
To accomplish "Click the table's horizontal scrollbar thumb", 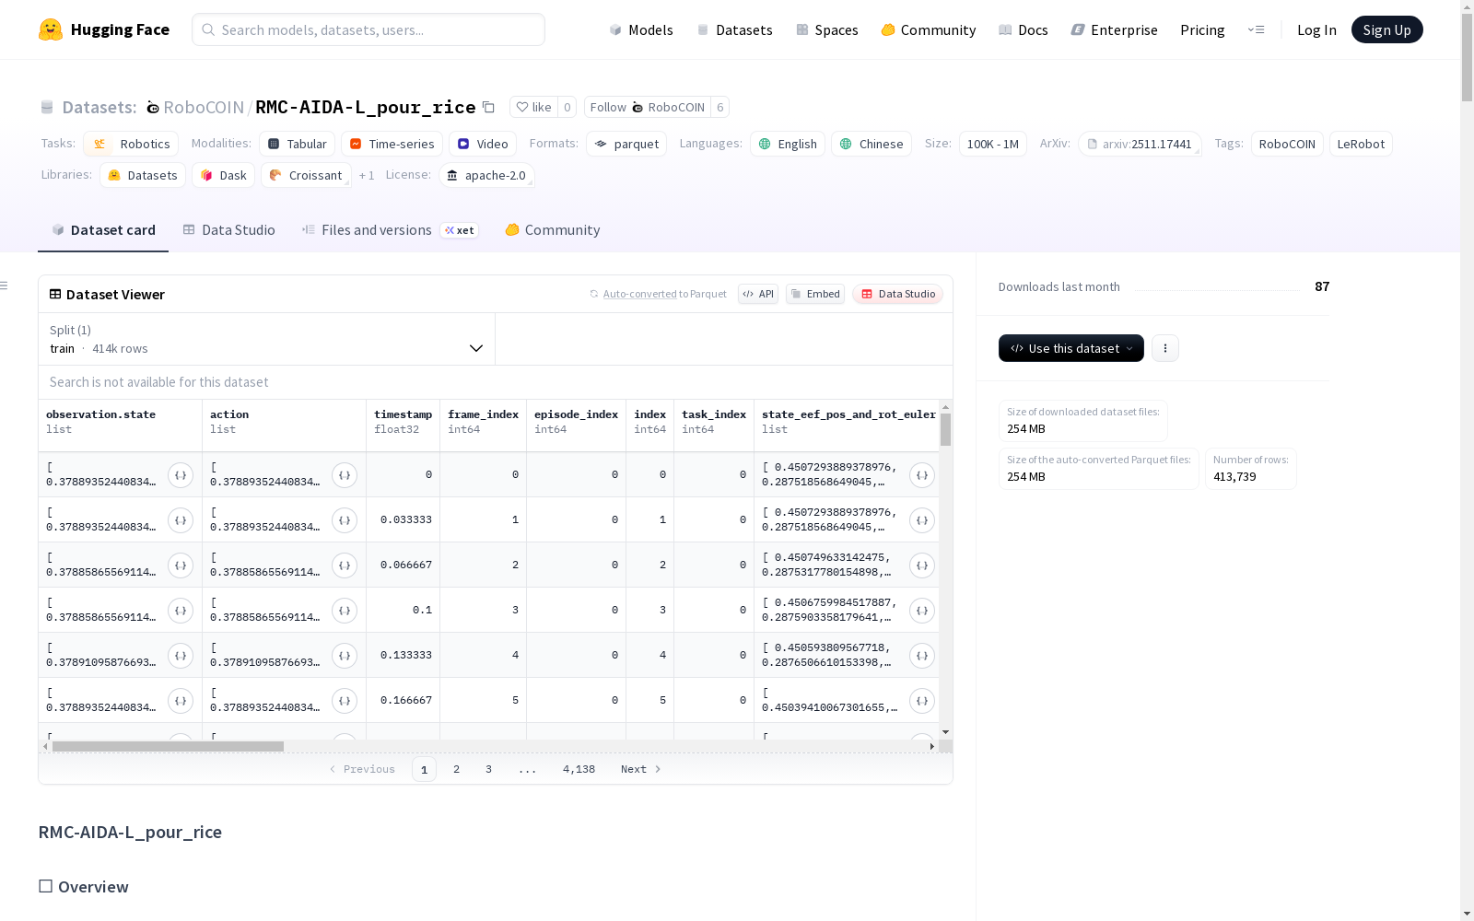I will coord(168,746).
